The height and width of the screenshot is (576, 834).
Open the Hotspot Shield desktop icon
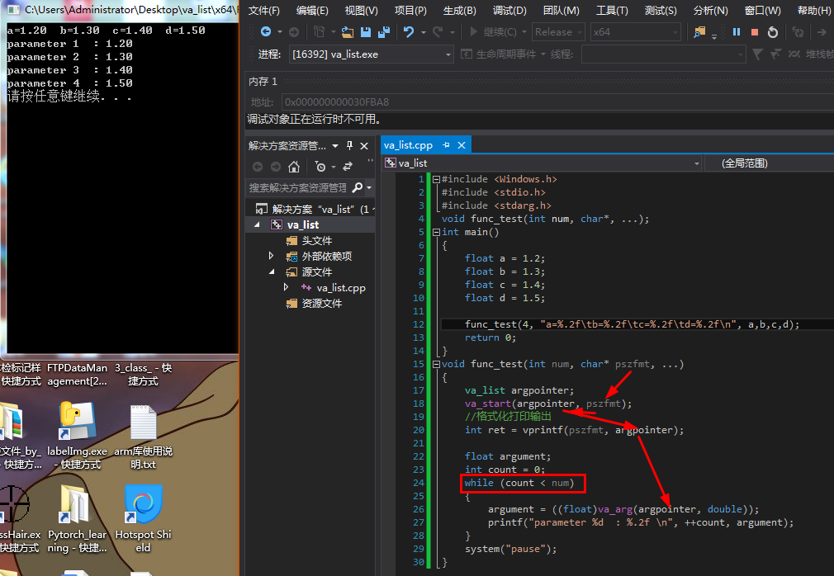pos(143,503)
